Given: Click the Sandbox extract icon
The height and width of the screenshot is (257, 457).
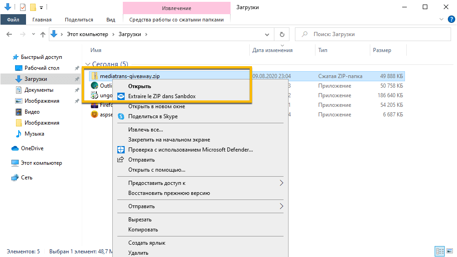Looking at the screenshot, I should [121, 96].
